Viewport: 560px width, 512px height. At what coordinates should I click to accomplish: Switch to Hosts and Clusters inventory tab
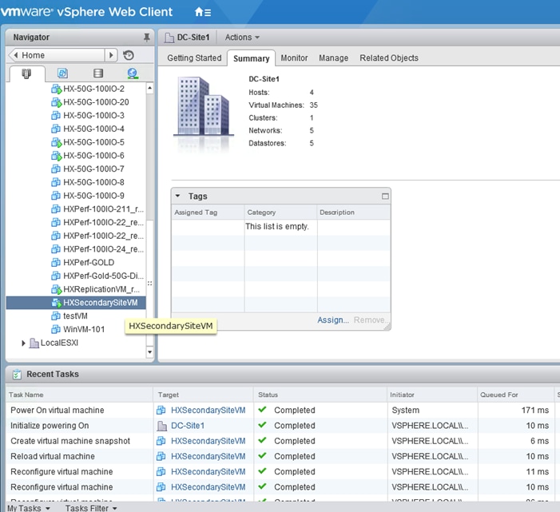tap(26, 73)
